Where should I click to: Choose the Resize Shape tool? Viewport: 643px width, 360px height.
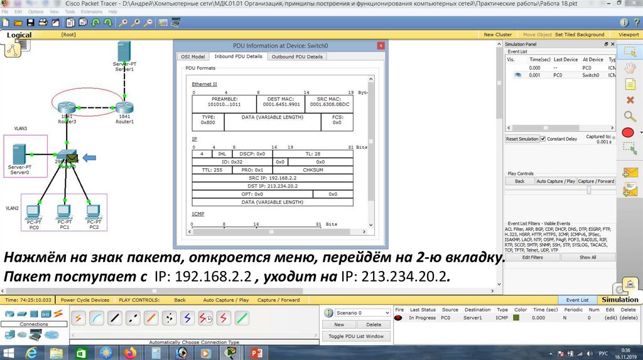coord(629,148)
